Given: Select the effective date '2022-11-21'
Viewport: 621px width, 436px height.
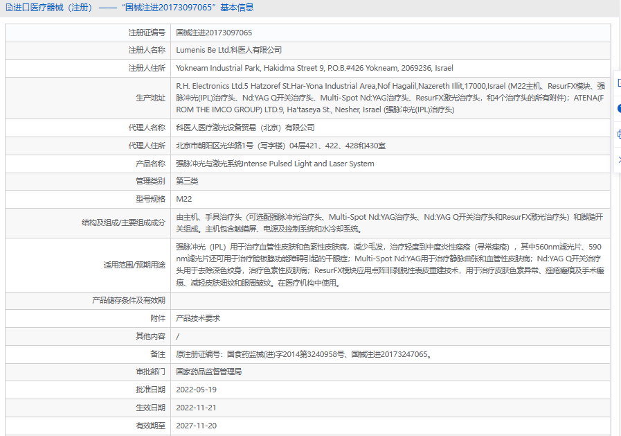Looking at the screenshot, I should 197,407.
